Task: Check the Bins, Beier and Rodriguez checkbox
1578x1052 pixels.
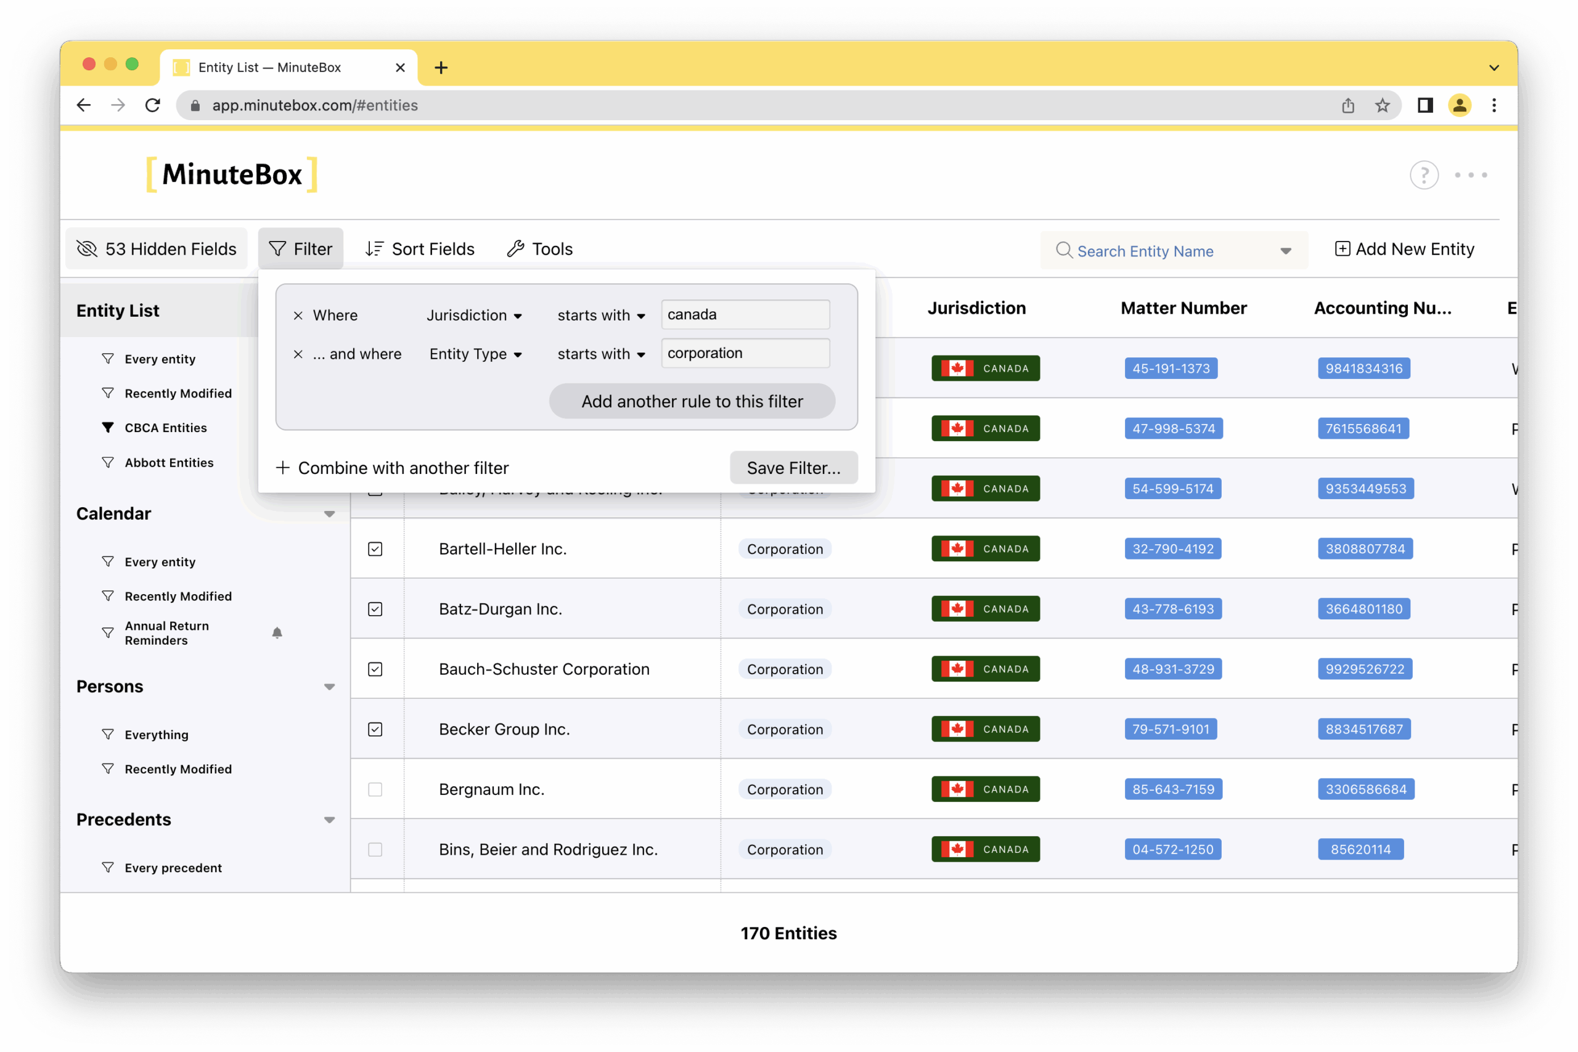Action: pos(375,849)
